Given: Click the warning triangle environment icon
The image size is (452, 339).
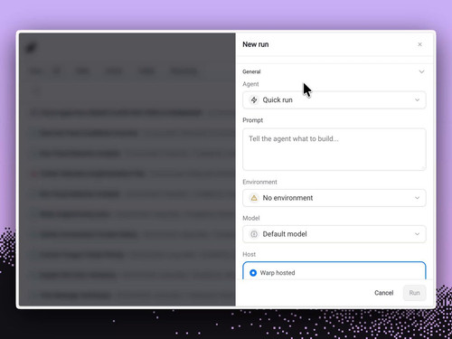Looking at the screenshot, I should tap(254, 198).
